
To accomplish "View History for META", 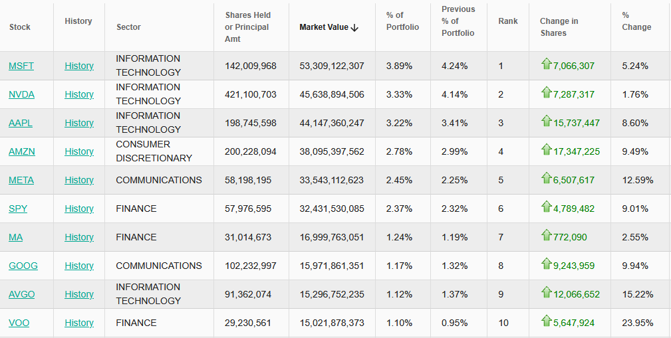I will [79, 180].
